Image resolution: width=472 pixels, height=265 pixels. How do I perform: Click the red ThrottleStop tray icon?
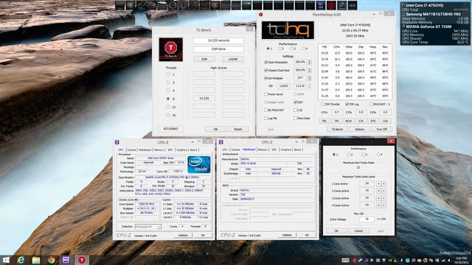(x=354, y=260)
